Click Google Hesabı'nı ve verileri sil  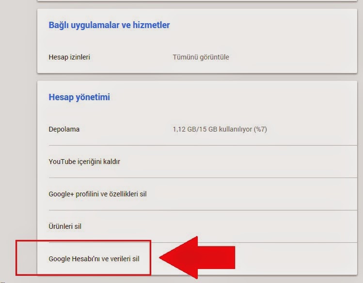coord(94,259)
